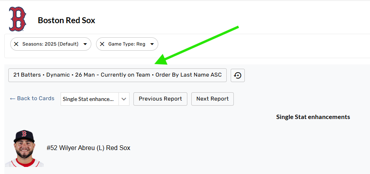Follow the Back to Cards link
Screen dimensions: 370x174
click(x=36, y=99)
